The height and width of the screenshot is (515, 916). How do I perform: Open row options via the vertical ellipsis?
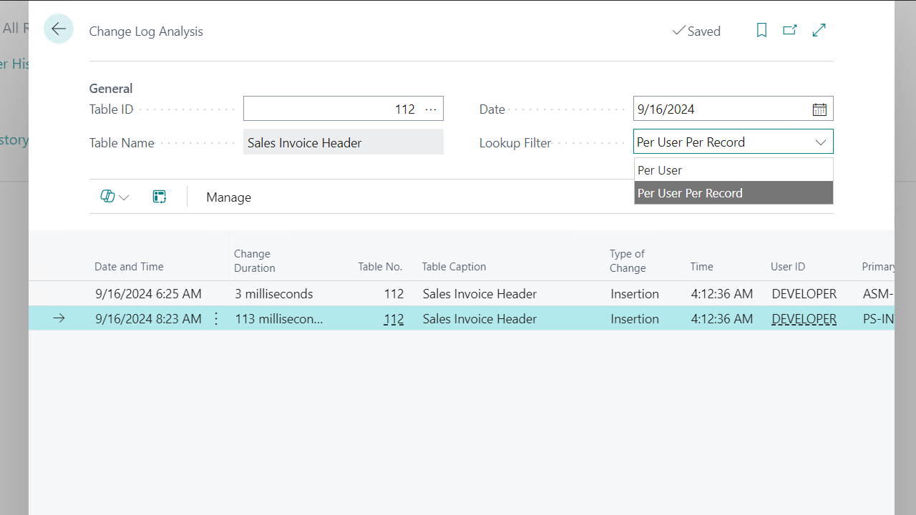[216, 318]
